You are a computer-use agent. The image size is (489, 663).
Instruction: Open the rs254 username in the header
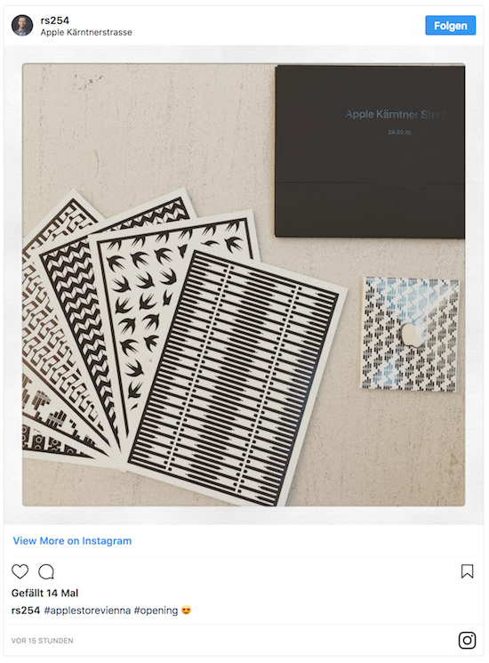pos(55,20)
